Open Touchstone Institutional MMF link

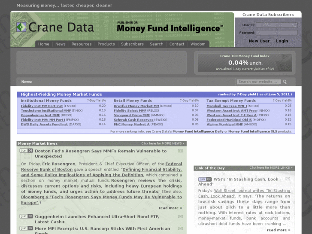tap(46, 110)
